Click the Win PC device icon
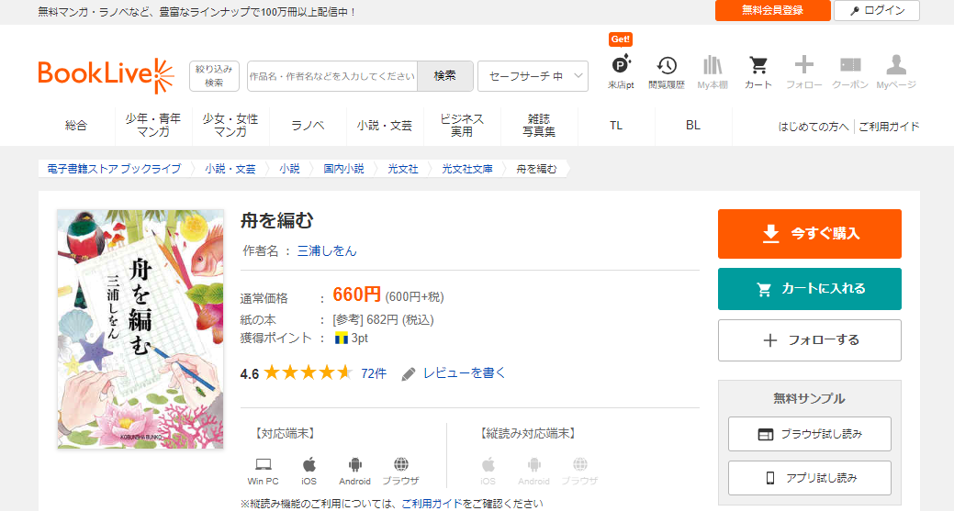The image size is (954, 511). (x=263, y=465)
